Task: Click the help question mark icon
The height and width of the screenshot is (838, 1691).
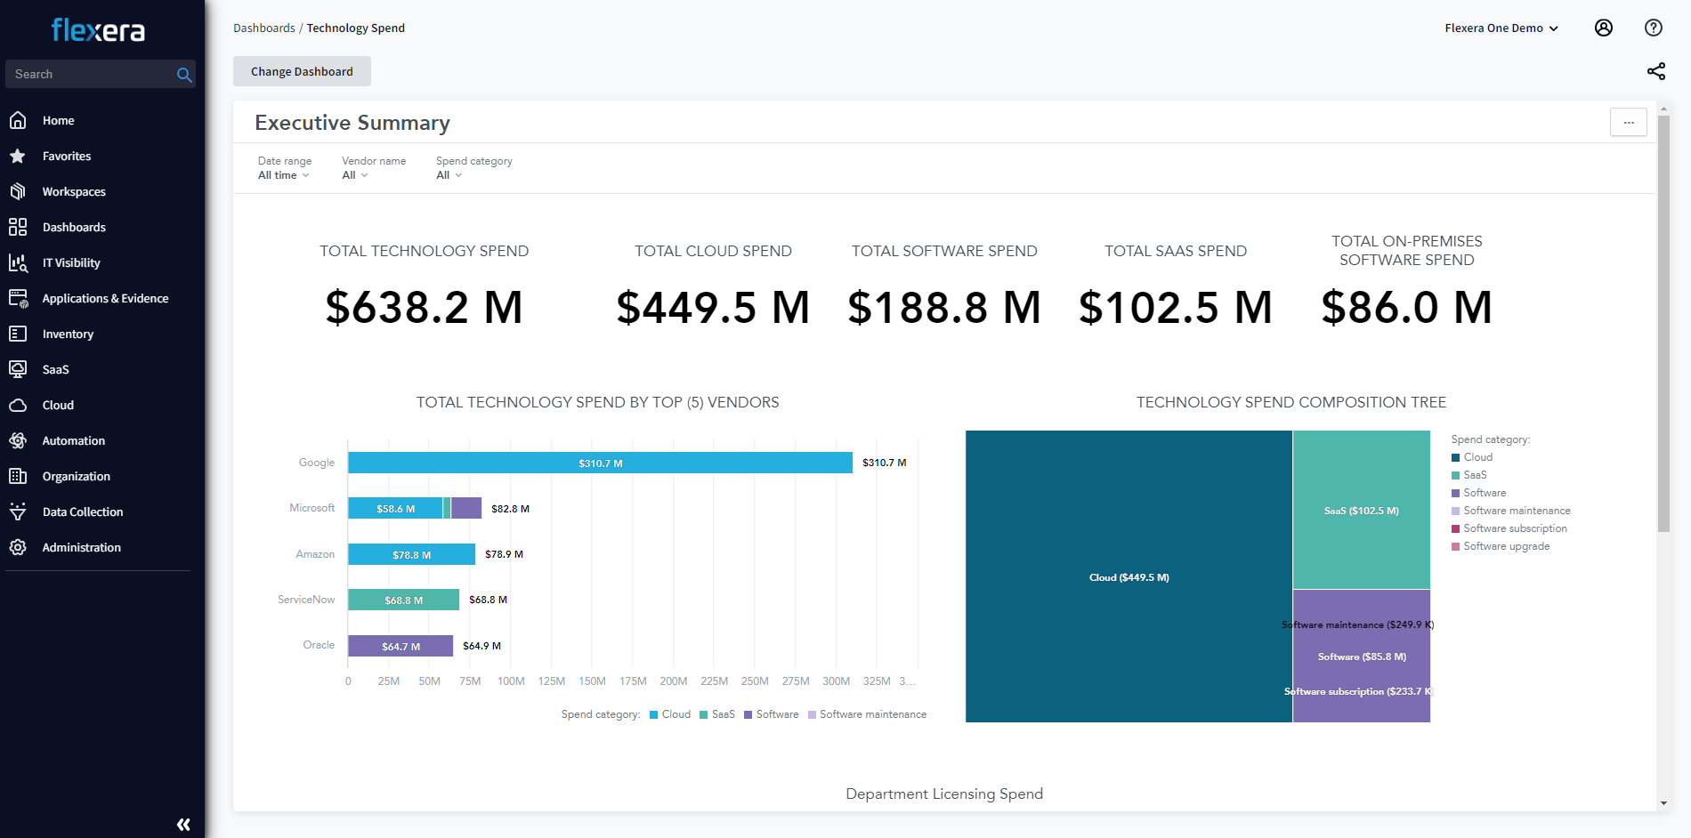Action: click(x=1653, y=28)
